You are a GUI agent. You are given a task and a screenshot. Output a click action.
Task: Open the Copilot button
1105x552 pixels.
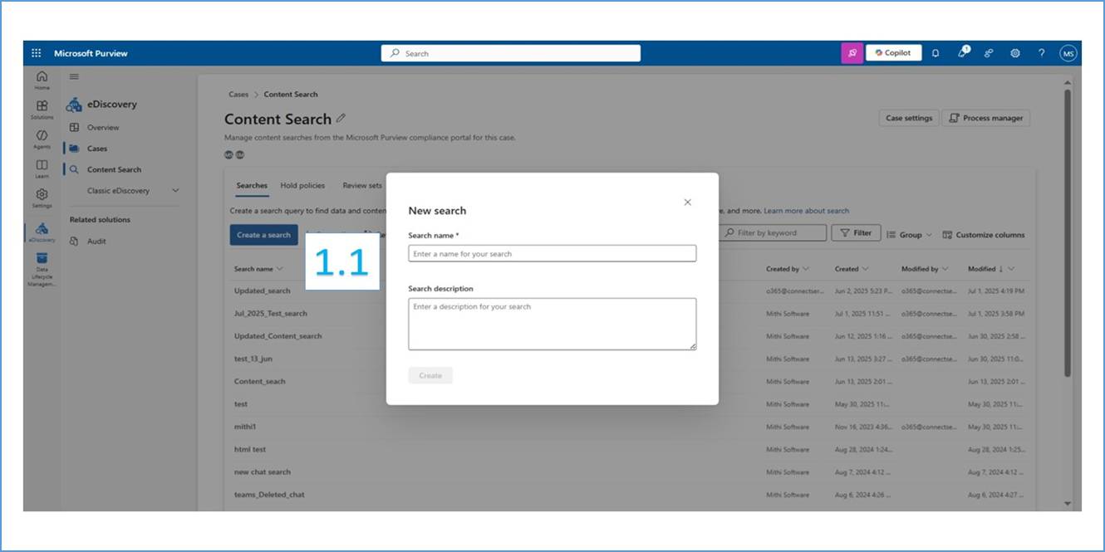pyautogui.click(x=893, y=53)
